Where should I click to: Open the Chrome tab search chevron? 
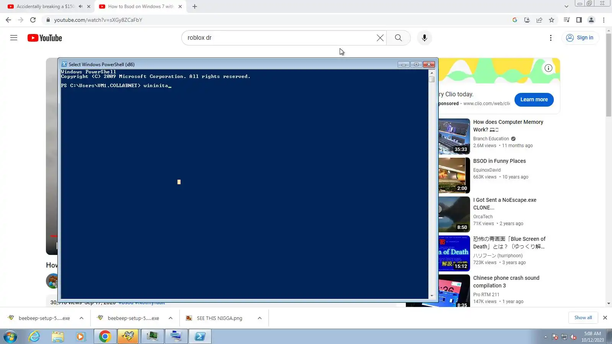pos(566,6)
